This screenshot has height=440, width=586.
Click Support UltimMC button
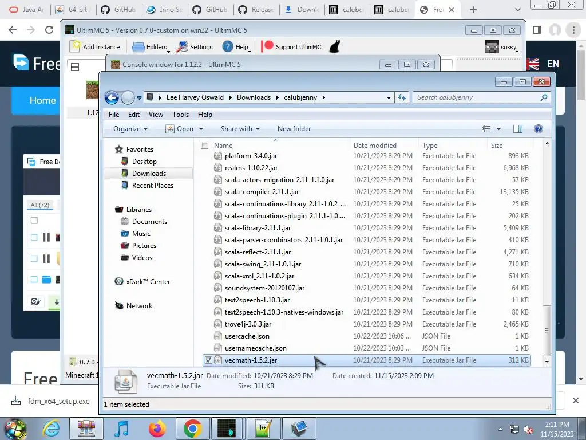pos(291,47)
